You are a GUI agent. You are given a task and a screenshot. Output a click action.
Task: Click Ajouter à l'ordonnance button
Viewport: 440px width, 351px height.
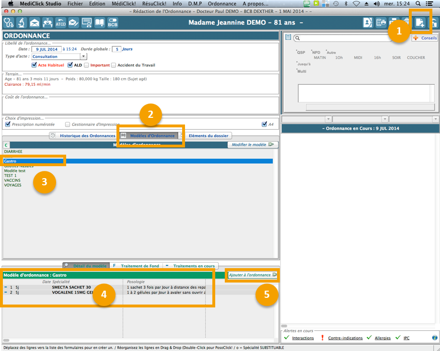coord(252,275)
